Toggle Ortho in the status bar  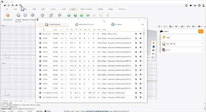pos(73,111)
